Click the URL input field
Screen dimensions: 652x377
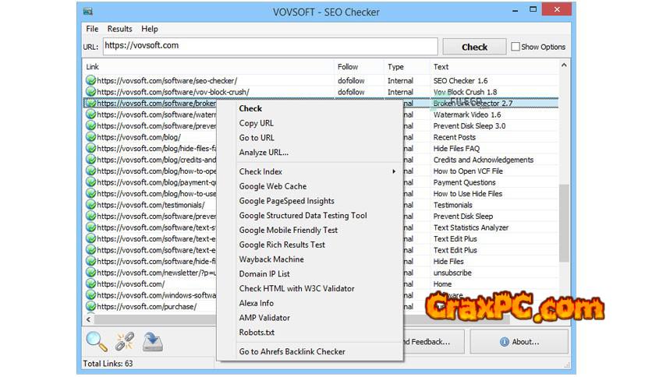(x=271, y=46)
